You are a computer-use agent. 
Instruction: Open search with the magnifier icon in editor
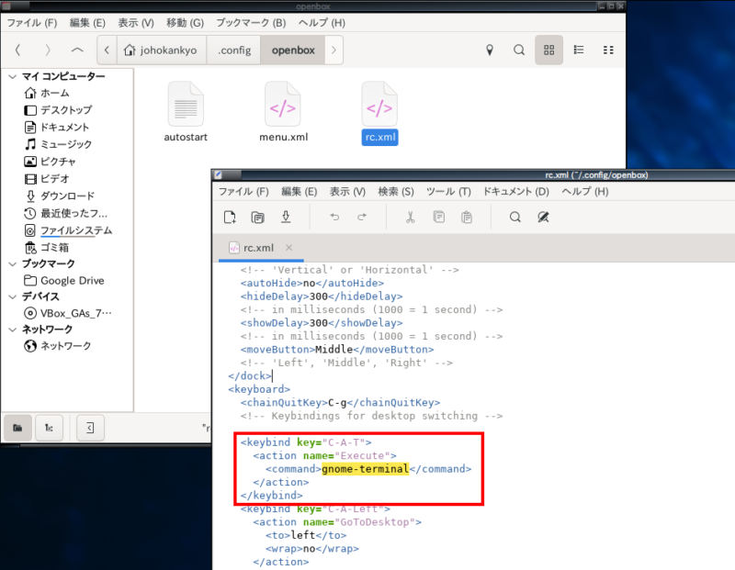515,218
